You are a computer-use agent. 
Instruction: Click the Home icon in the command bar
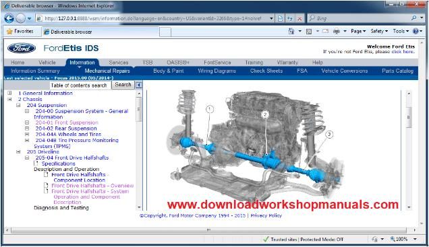click(291, 31)
